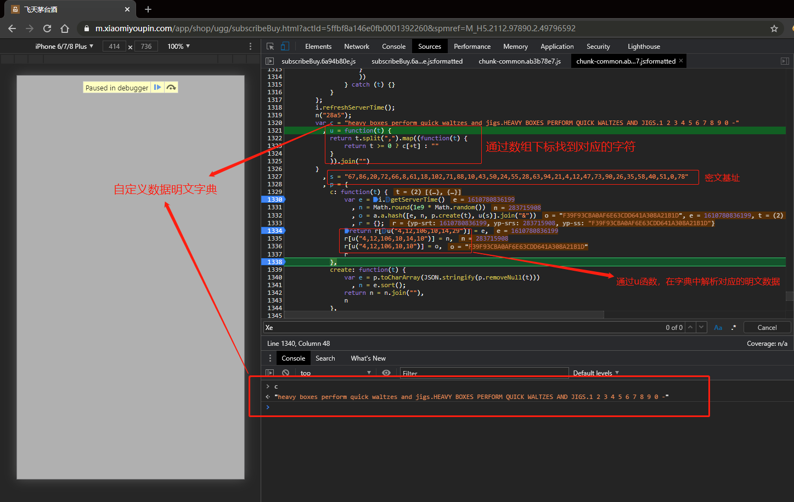Resume script execution from paused overlay
The image size is (794, 502).
click(x=157, y=88)
